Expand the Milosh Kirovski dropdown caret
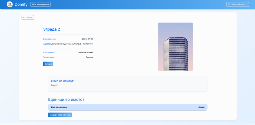The width and height of the screenshot is (255, 125). [247, 4]
